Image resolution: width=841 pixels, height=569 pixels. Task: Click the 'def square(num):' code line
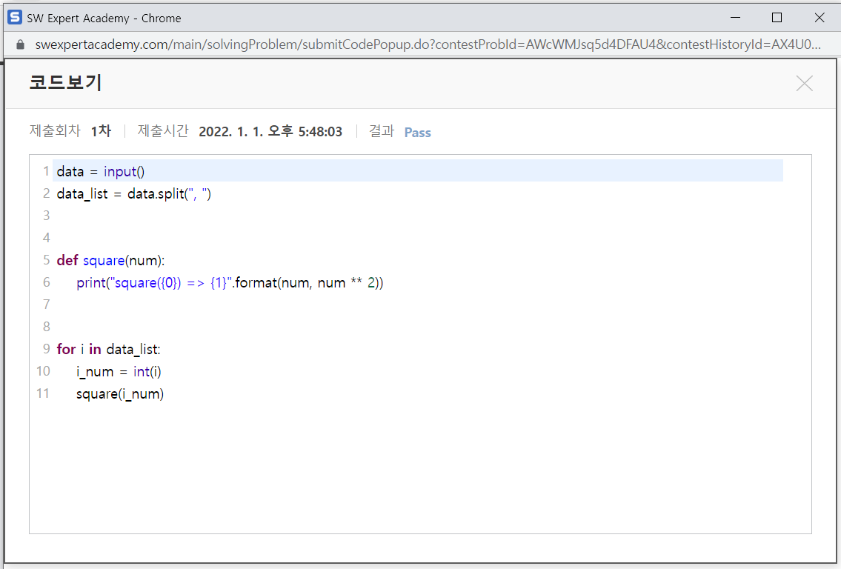110,261
